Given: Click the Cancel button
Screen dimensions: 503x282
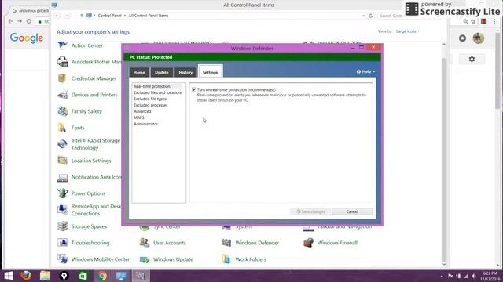Looking at the screenshot, I should [x=352, y=211].
